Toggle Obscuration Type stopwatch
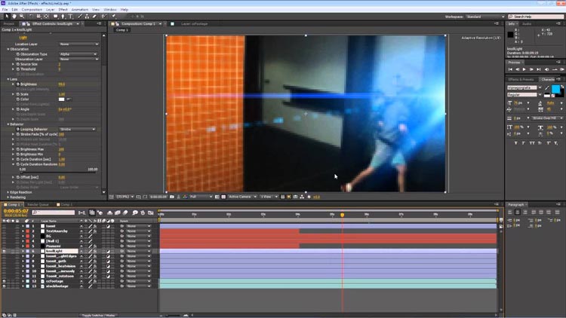 [x=17, y=54]
